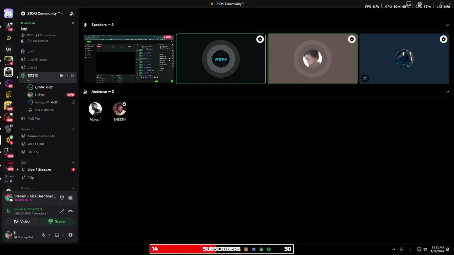Open the server icon with 150 badge
Image resolution: width=454 pixels, height=255 pixels.
pyautogui.click(x=9, y=106)
